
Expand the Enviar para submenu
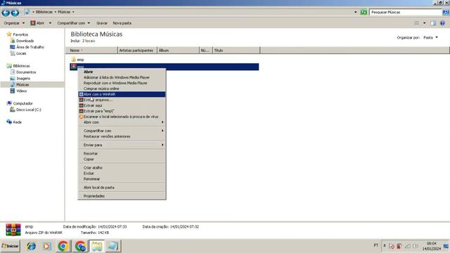[122, 145]
